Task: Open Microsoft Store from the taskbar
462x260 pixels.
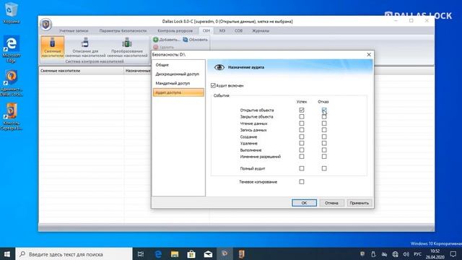Action: [x=191, y=254]
